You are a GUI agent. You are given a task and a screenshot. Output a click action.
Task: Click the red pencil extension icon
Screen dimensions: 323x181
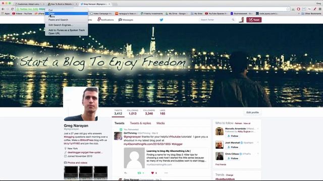pos(315,9)
